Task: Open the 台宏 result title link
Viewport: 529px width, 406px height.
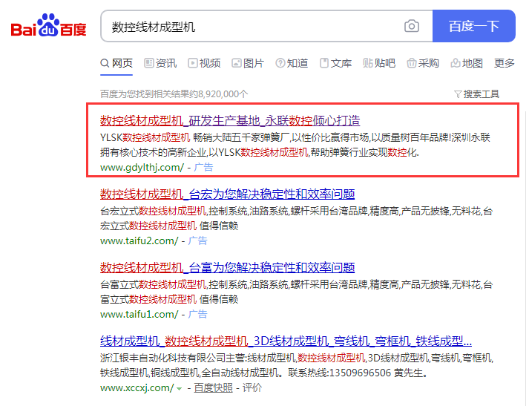Action: point(227,194)
